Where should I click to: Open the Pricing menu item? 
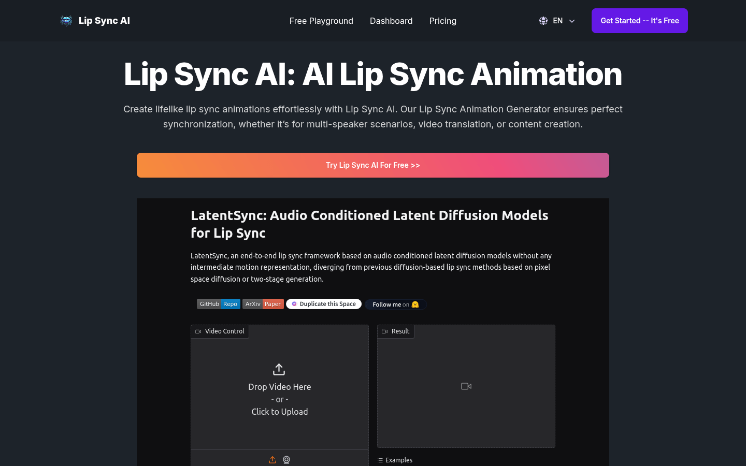click(x=443, y=21)
